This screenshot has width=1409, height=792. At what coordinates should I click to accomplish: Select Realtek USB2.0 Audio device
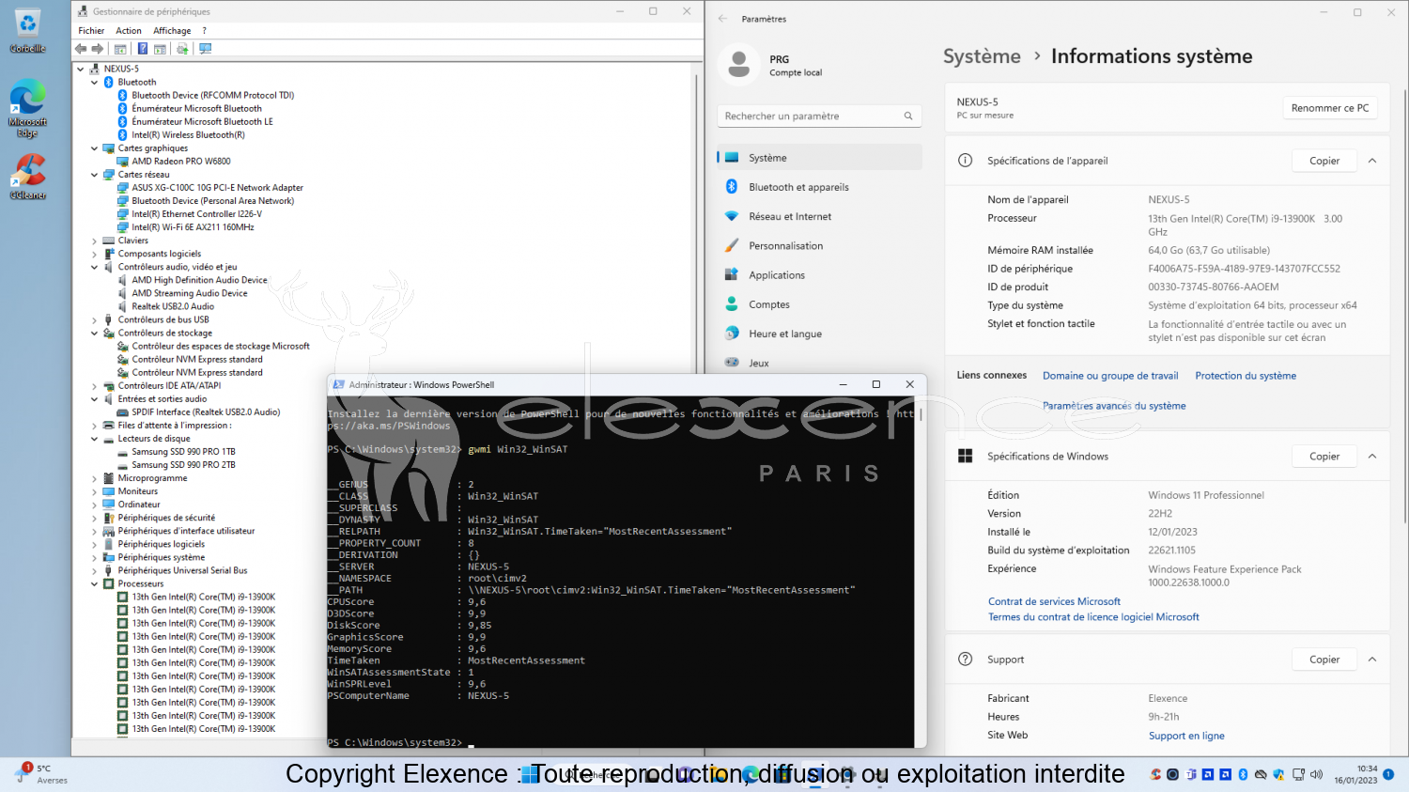[x=173, y=307]
